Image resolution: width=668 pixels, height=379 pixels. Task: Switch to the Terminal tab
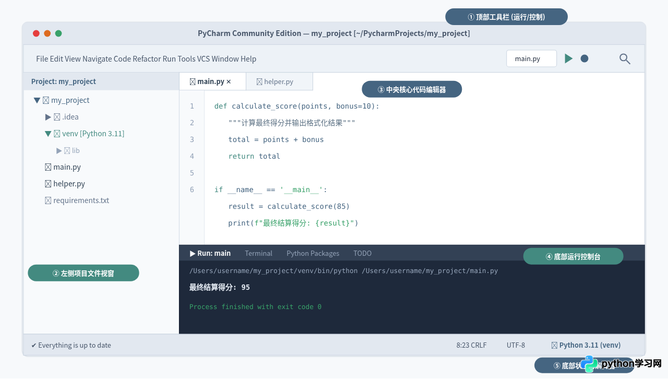click(258, 253)
